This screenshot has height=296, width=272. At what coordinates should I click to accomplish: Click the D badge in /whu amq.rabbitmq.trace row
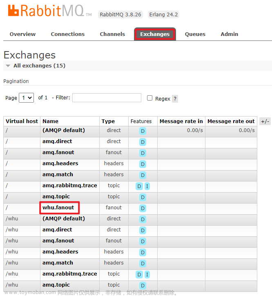pos(139,274)
